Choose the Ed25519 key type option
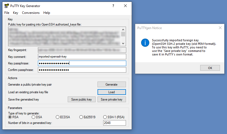Screen dimensions: 227x134 pyautogui.click(x=87, y=117)
